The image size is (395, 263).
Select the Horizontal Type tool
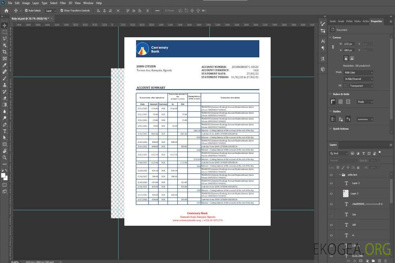(5, 131)
